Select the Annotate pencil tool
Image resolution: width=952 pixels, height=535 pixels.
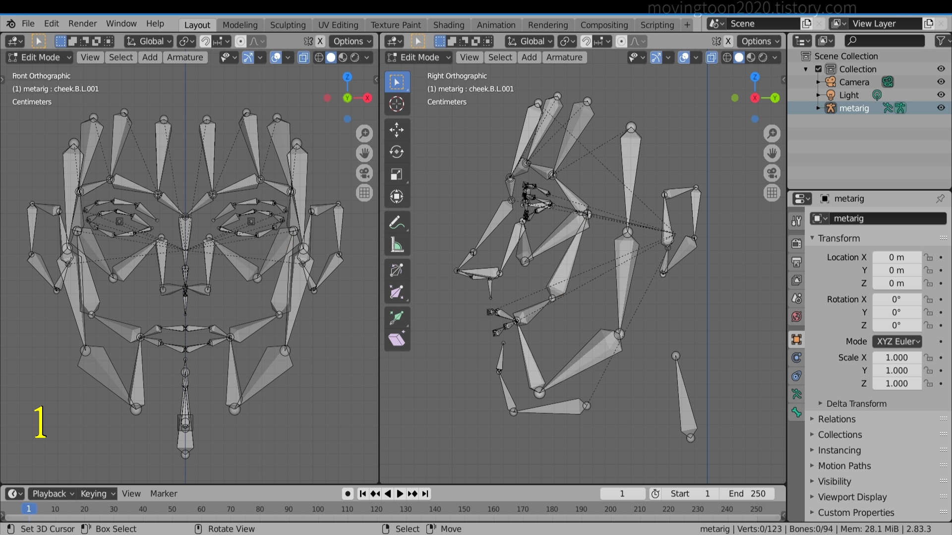[x=397, y=223]
